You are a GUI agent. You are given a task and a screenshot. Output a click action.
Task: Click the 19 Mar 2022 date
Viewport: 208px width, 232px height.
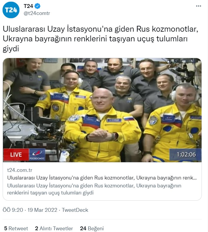(42, 210)
